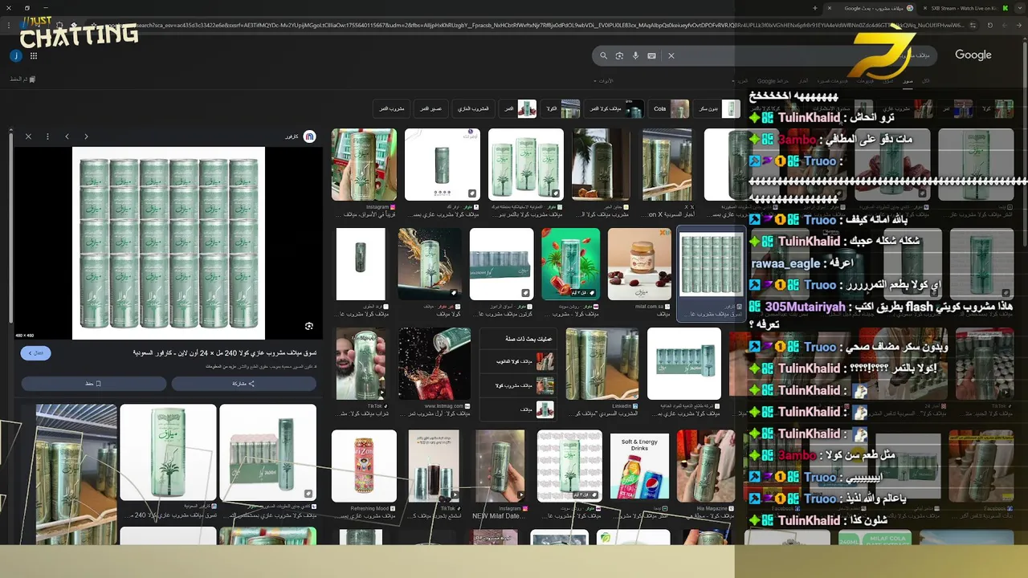
Task: Open single can related image in preview panel
Action: click(x=168, y=452)
